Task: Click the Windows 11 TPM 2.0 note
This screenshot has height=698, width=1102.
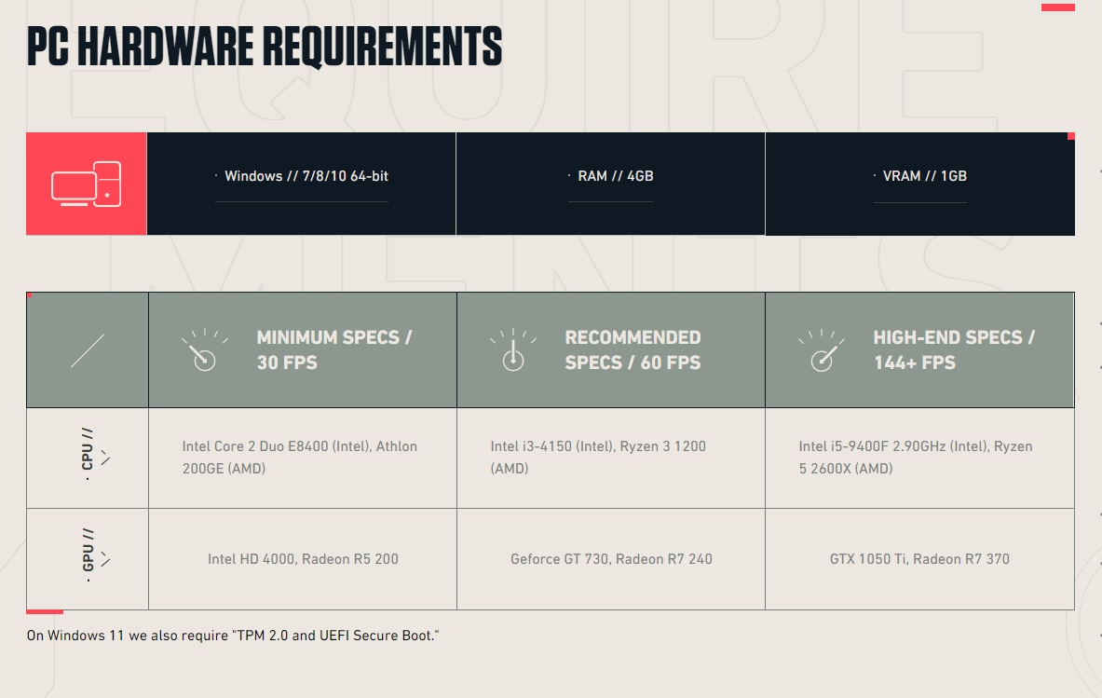Action: tap(233, 636)
